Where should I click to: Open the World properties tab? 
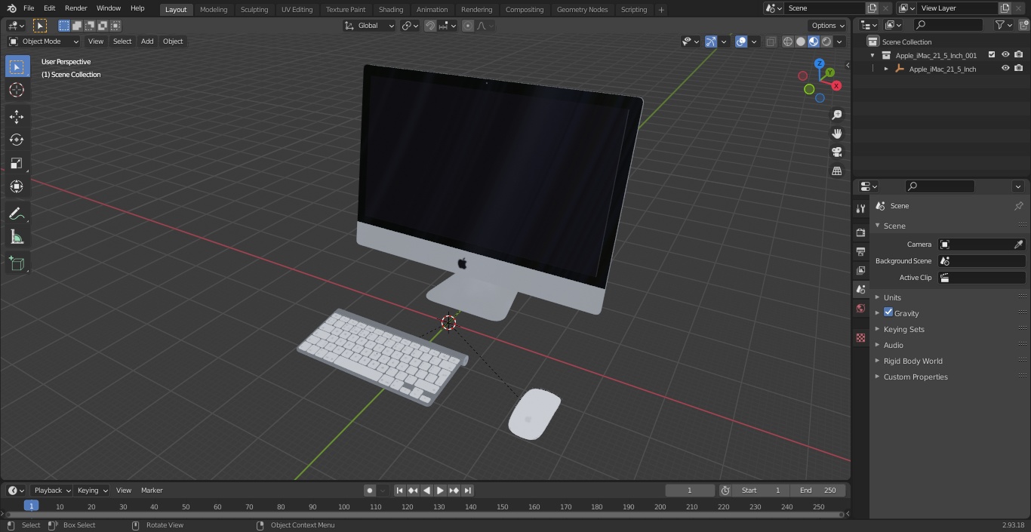pos(860,308)
